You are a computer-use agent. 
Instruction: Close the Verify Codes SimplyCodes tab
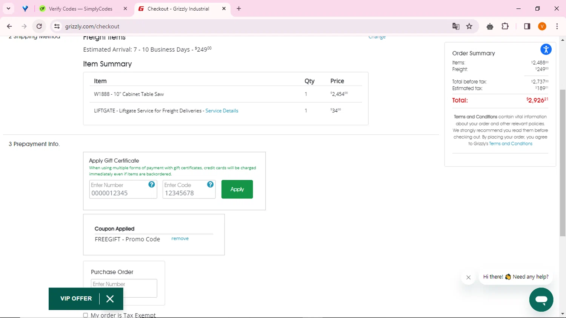coord(125,8)
